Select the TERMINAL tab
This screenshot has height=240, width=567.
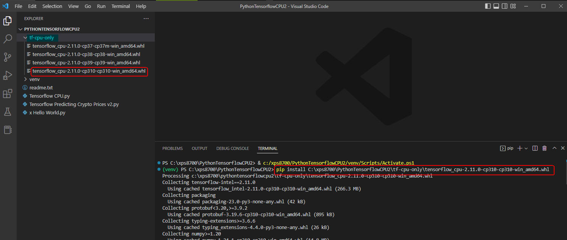pyautogui.click(x=268, y=148)
